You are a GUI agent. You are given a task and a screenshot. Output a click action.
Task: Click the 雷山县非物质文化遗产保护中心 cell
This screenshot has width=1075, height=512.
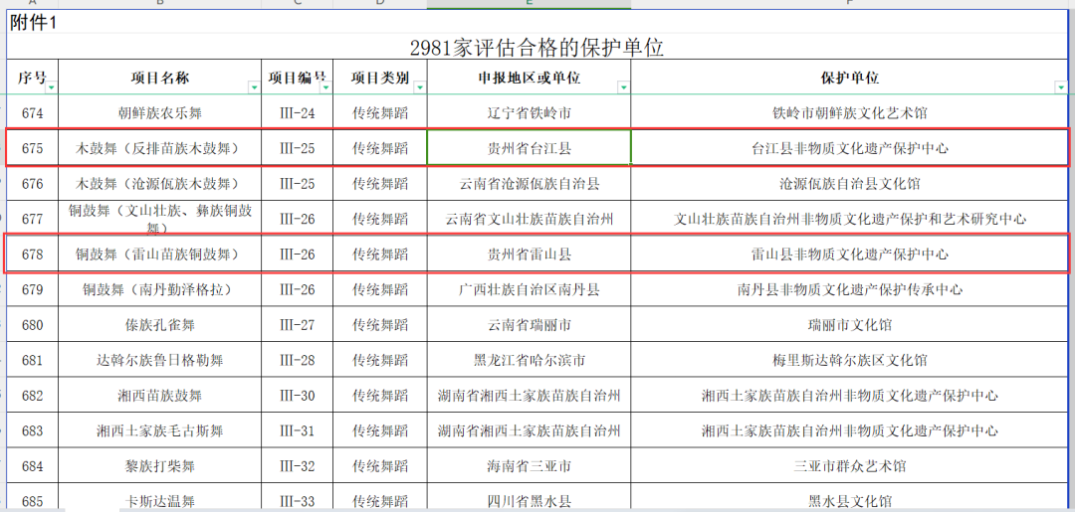pos(849,255)
